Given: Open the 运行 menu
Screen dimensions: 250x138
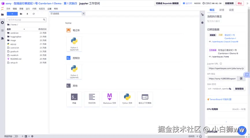Looking at the screenshot, I should coord(28,9).
